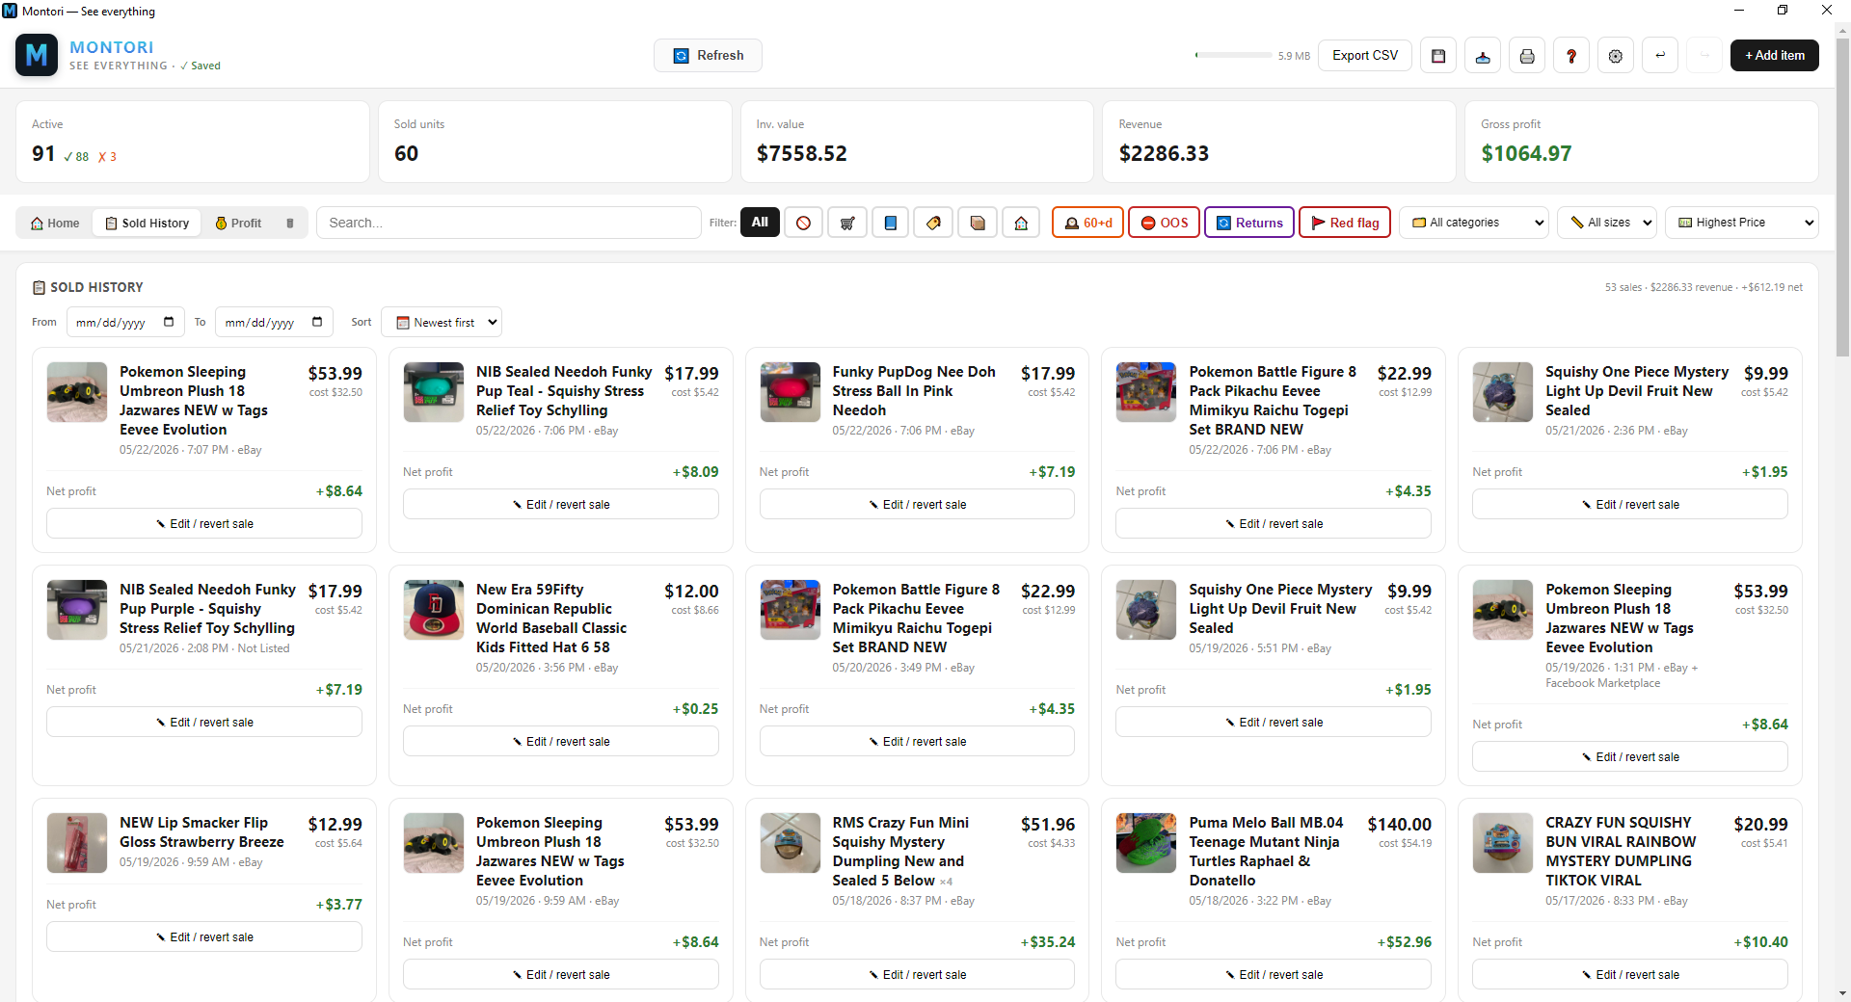Click the + Add item button
Image resolution: width=1851 pixels, height=1002 pixels.
point(1775,56)
